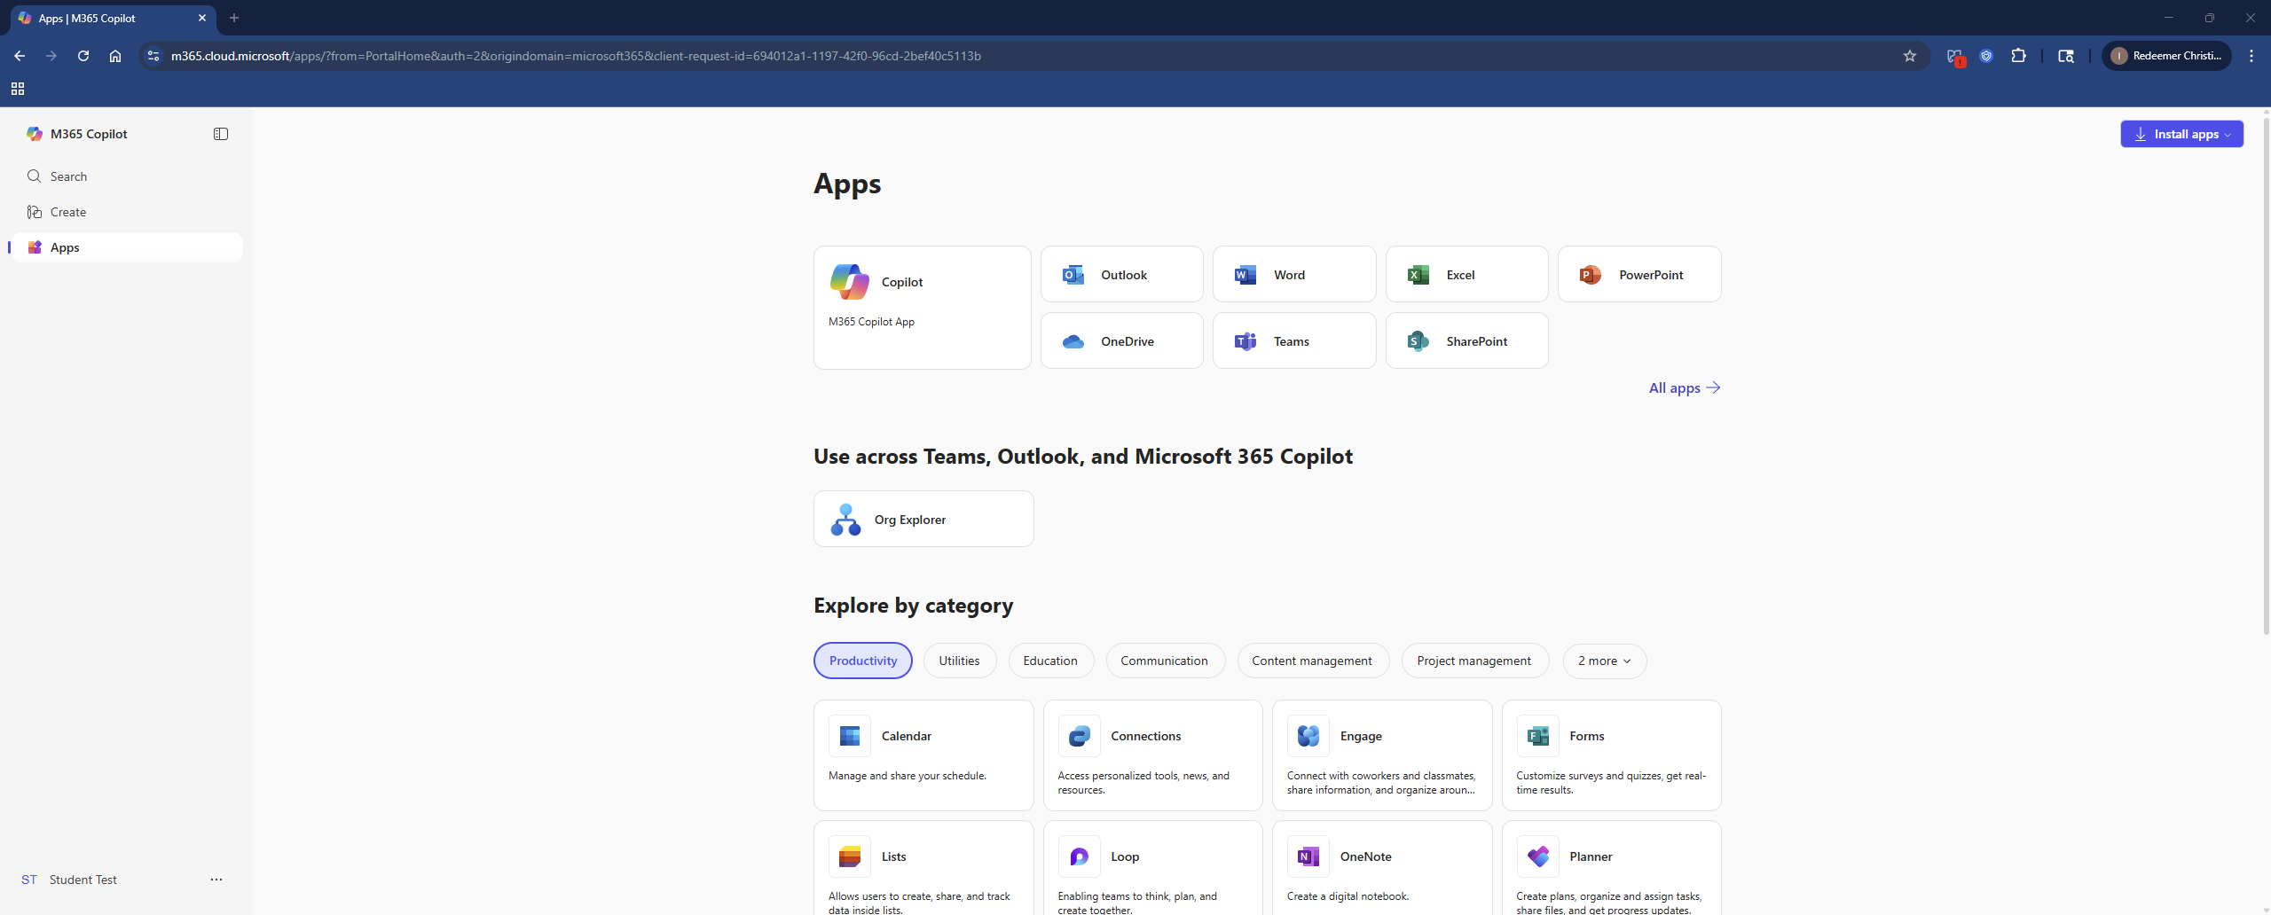
Task: Switch to the Communication category
Action: point(1165,661)
